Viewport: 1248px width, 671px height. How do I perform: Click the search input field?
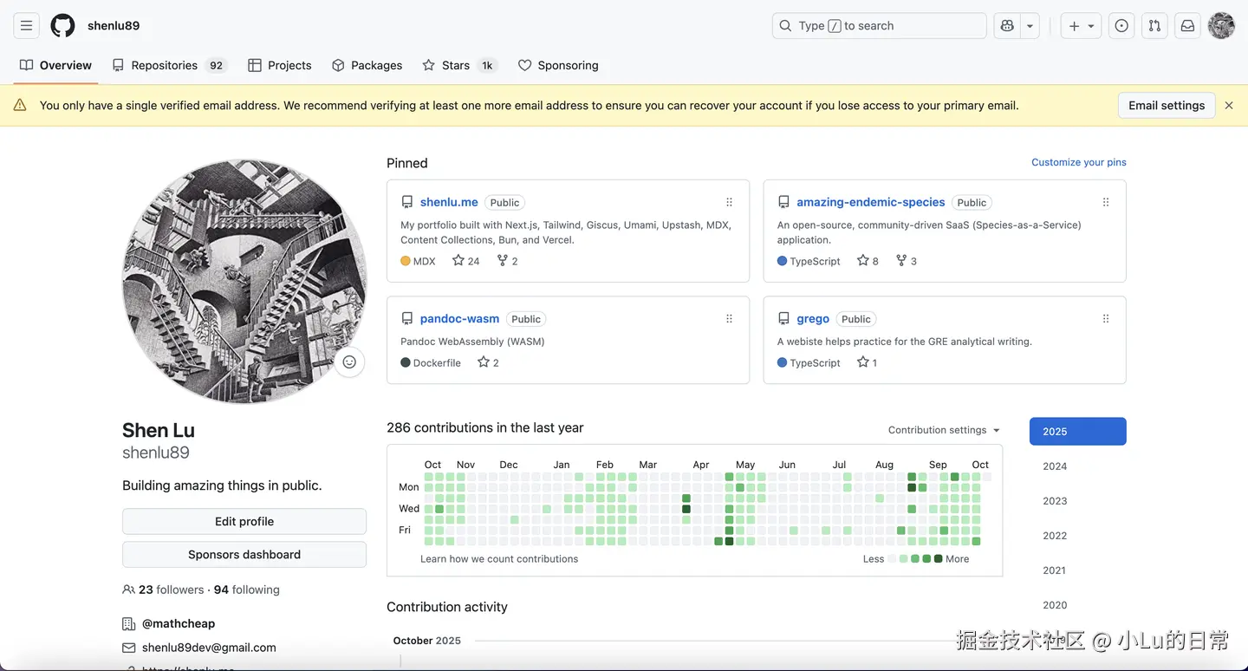coord(879,26)
